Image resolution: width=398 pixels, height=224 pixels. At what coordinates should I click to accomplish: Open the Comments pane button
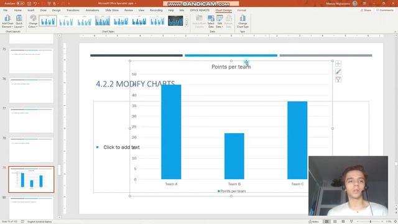coord(385,10)
